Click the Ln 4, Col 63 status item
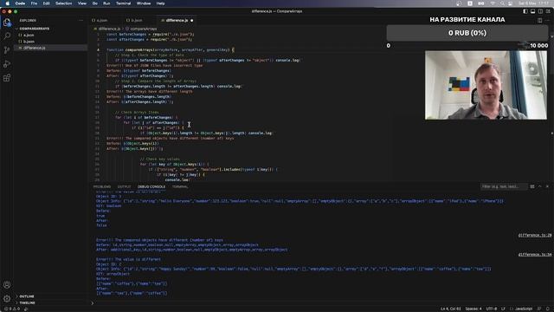The image size is (554, 312). coord(450,309)
